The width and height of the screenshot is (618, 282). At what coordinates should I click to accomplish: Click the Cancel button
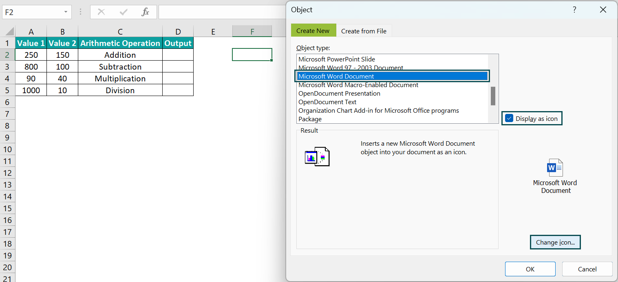pyautogui.click(x=587, y=269)
